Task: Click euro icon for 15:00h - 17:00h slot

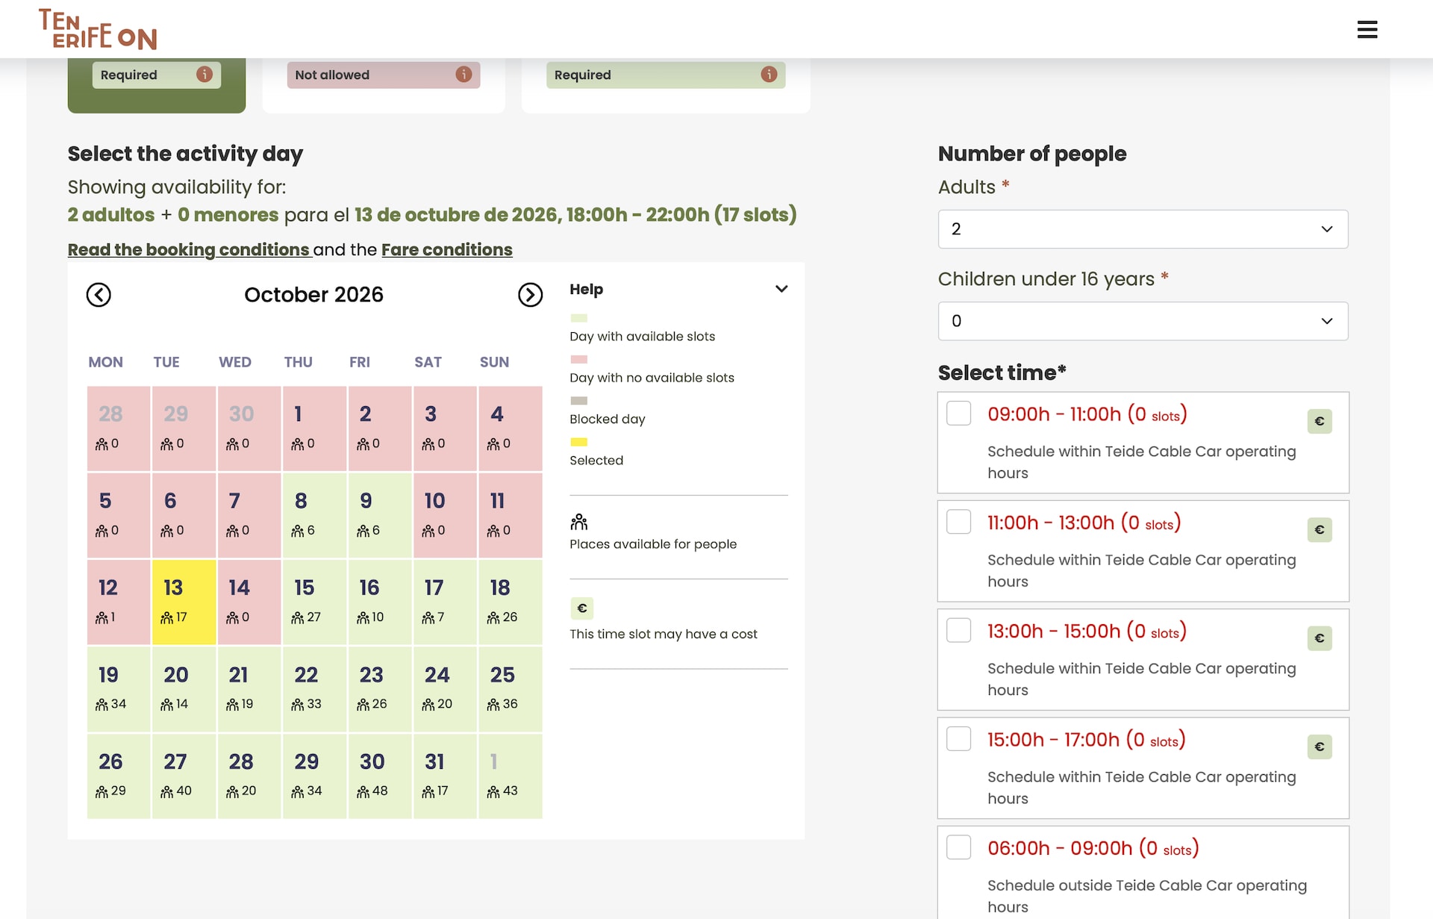Action: tap(1320, 747)
